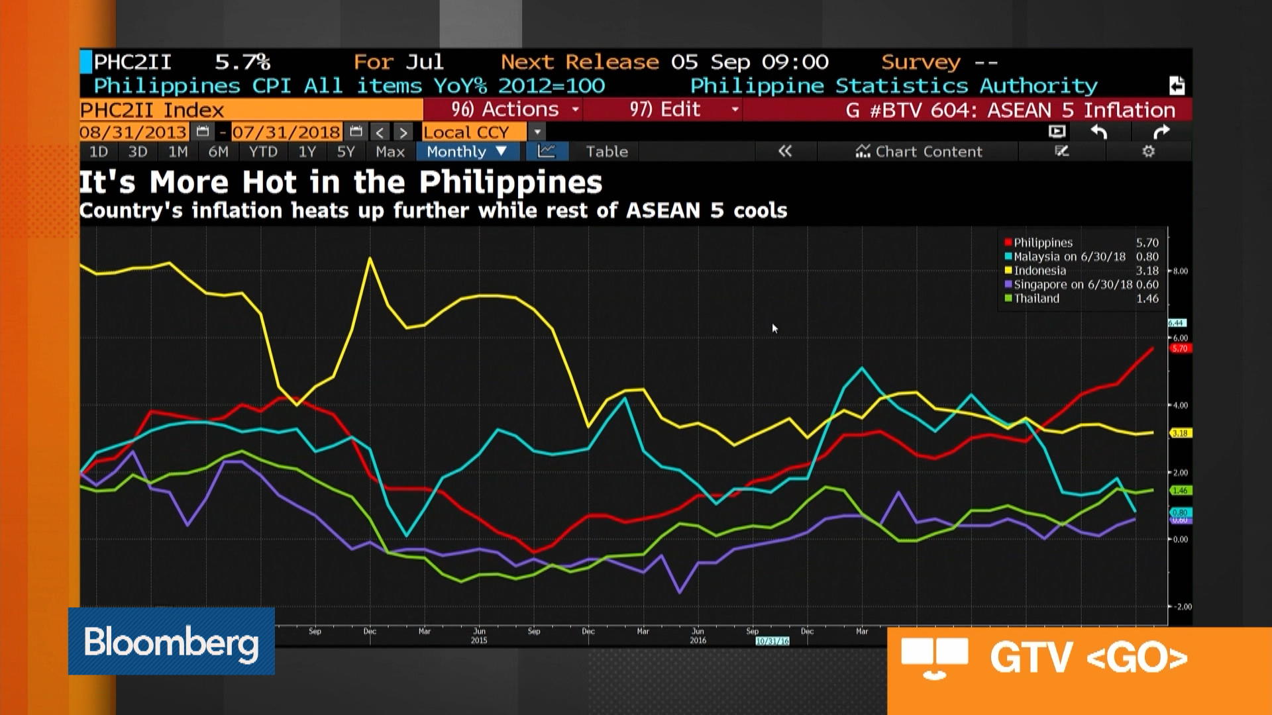Click the PHC2II ticker in header
The image size is (1272, 715).
click(132, 62)
